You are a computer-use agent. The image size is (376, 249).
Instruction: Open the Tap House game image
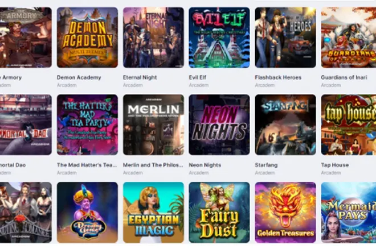349,125
